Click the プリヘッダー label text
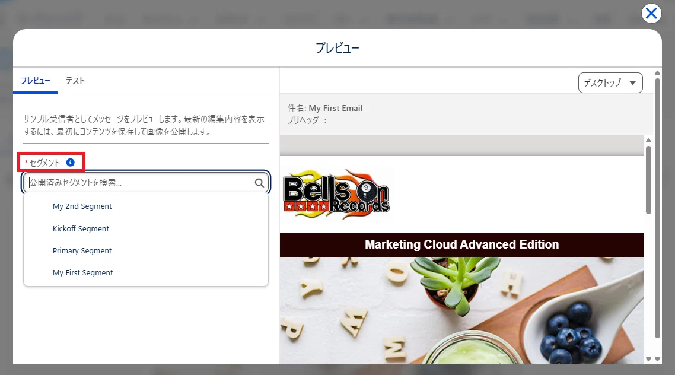The height and width of the screenshot is (375, 675). coord(307,120)
